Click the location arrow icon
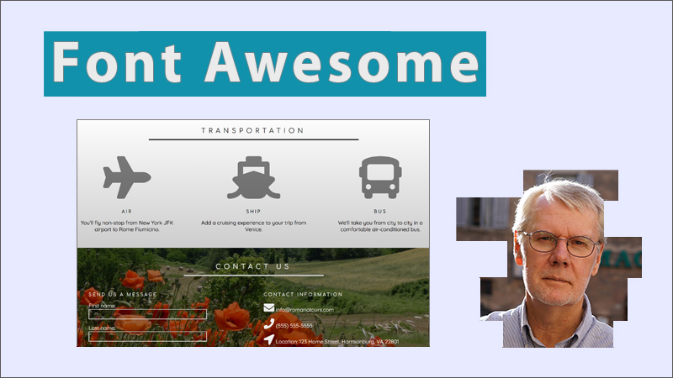 [x=268, y=340]
